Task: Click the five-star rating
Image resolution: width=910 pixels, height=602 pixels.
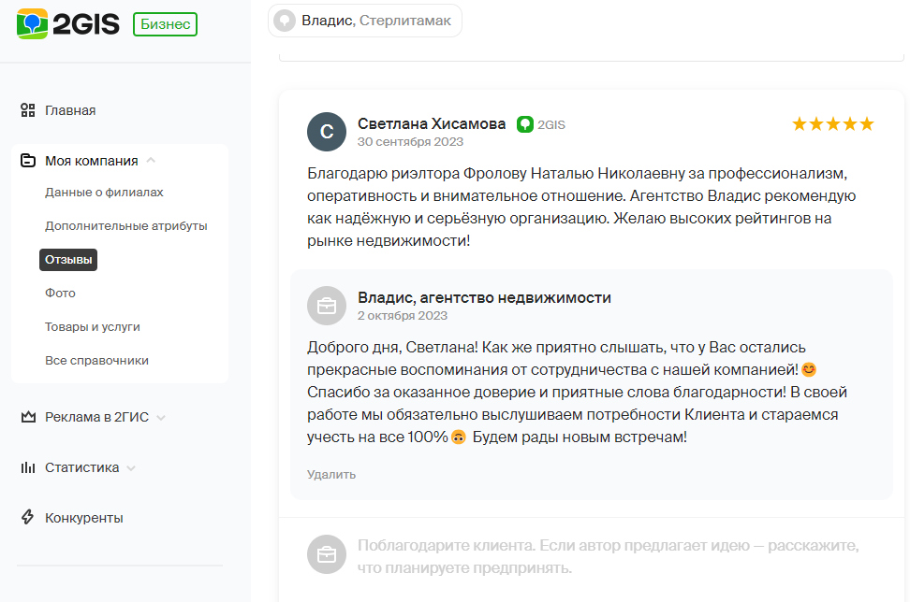Action: pos(833,124)
